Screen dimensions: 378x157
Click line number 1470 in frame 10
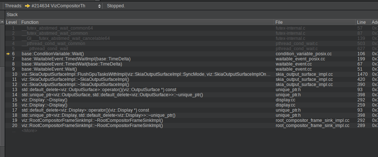click(362, 74)
